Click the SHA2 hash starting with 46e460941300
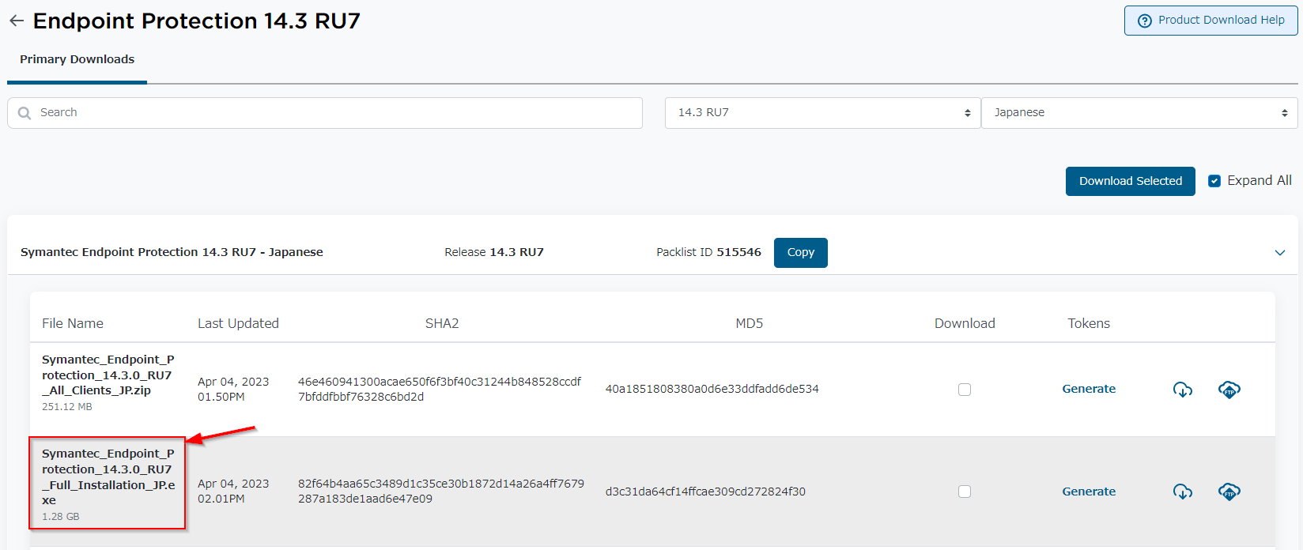Image resolution: width=1303 pixels, height=550 pixels. click(x=440, y=389)
